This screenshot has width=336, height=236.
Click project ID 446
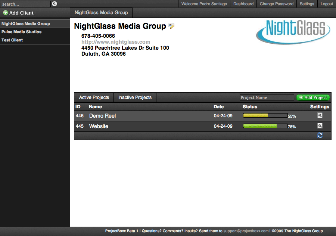click(x=80, y=116)
